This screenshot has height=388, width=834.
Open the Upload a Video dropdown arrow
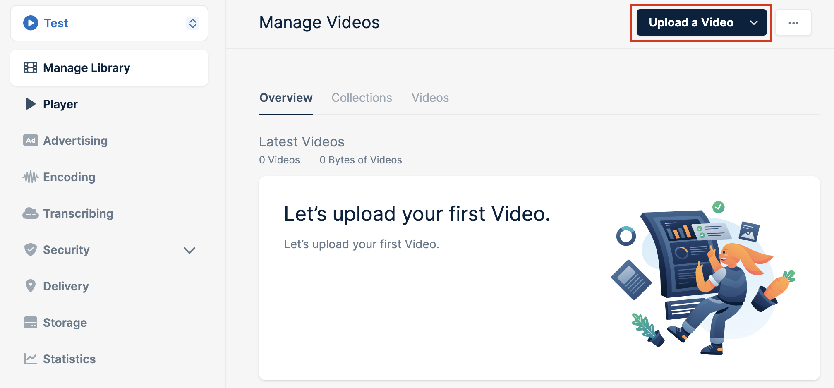pyautogui.click(x=754, y=22)
